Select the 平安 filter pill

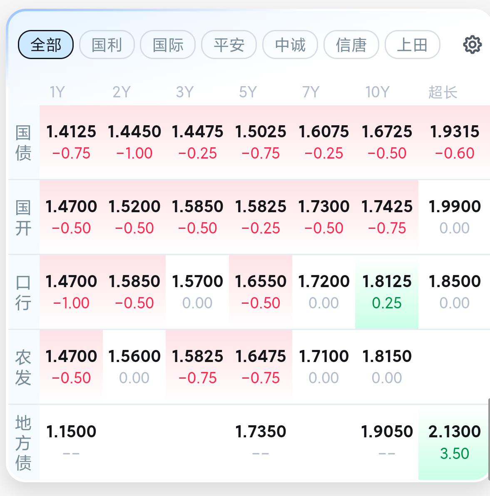[x=229, y=45]
